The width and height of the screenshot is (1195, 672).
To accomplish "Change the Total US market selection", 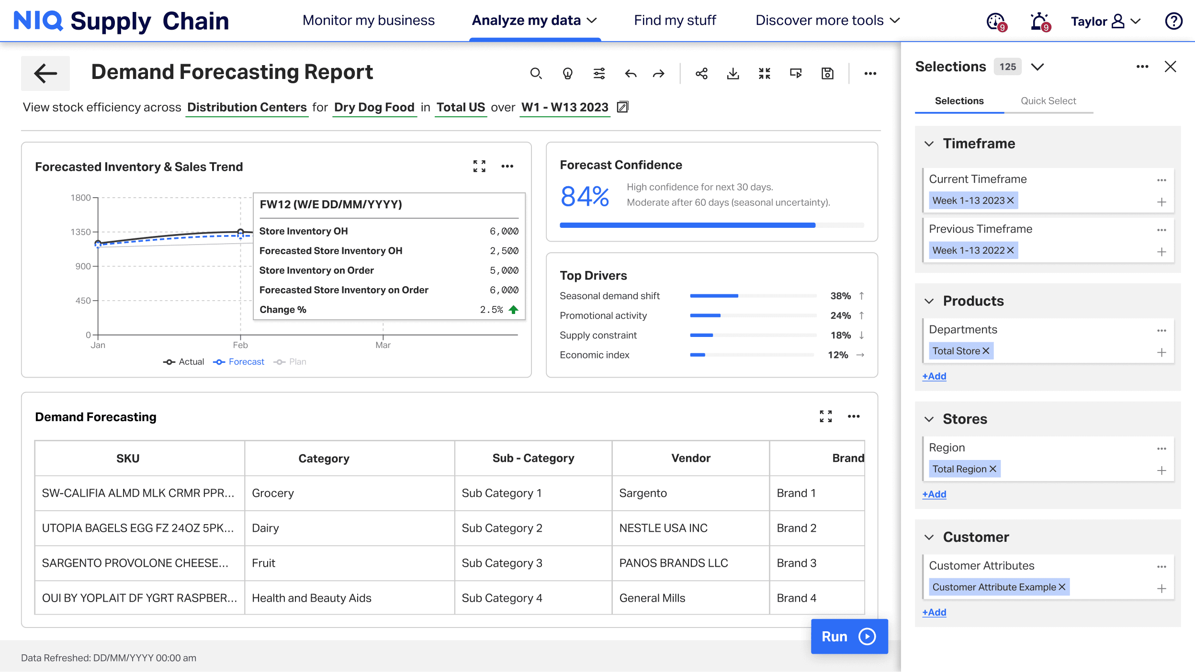I will 461,107.
